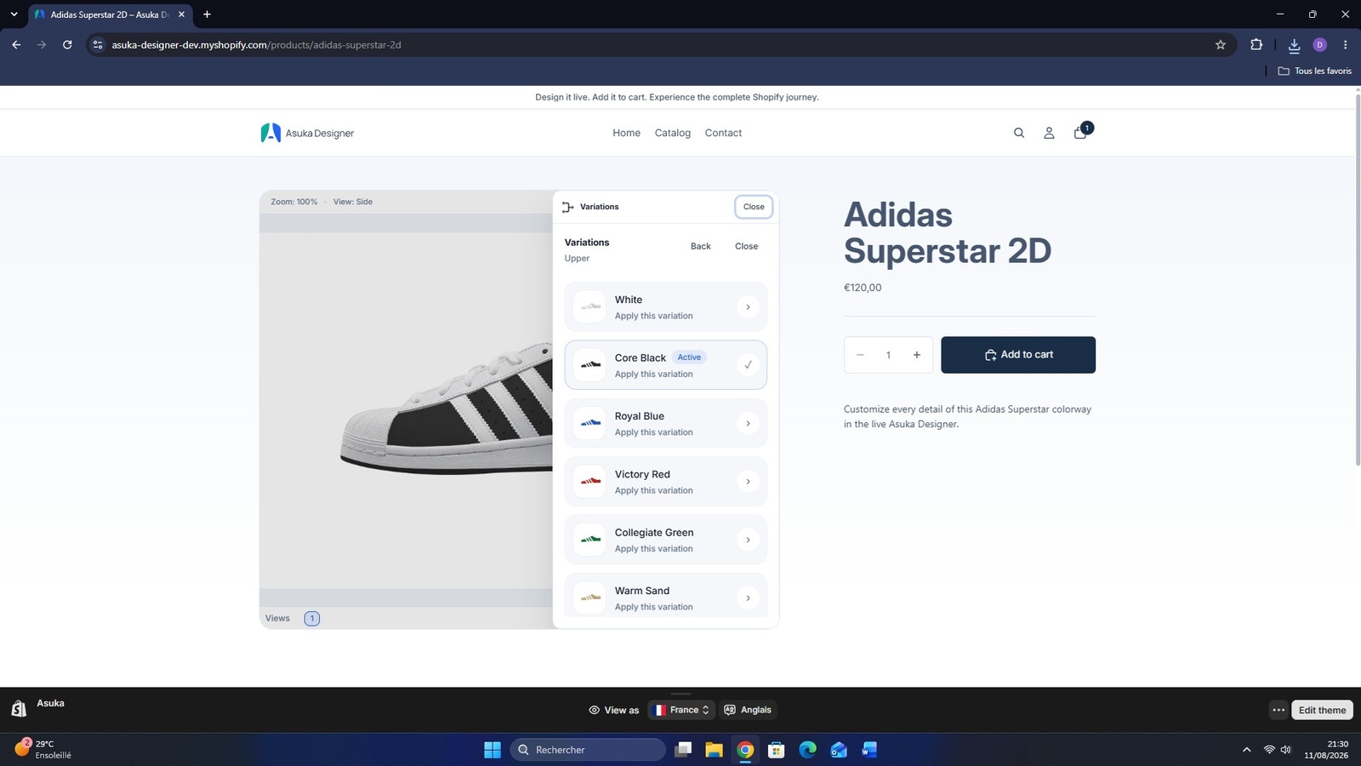Click the View as eye option
This screenshot has height=766, width=1361.
pyautogui.click(x=613, y=710)
